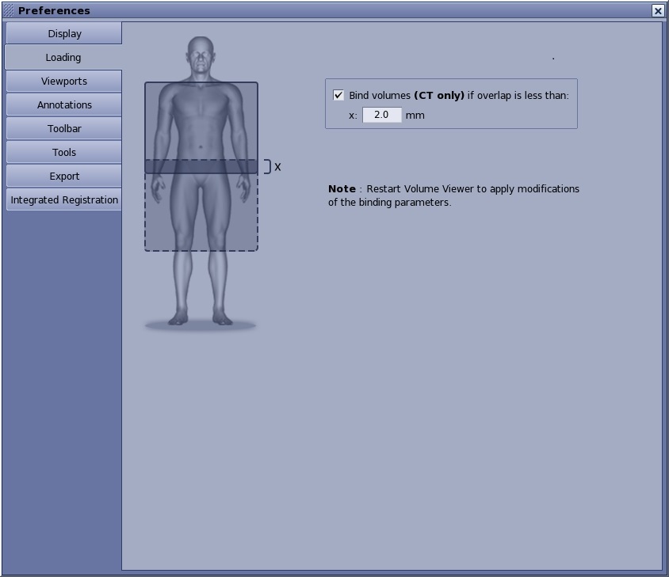Close the Preferences window

tap(658, 10)
